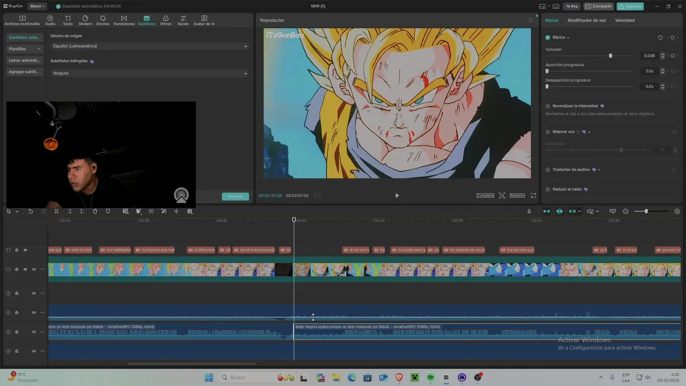This screenshot has height=386, width=686.
Task: Open Spotify from the taskbar
Action: click(x=430, y=378)
